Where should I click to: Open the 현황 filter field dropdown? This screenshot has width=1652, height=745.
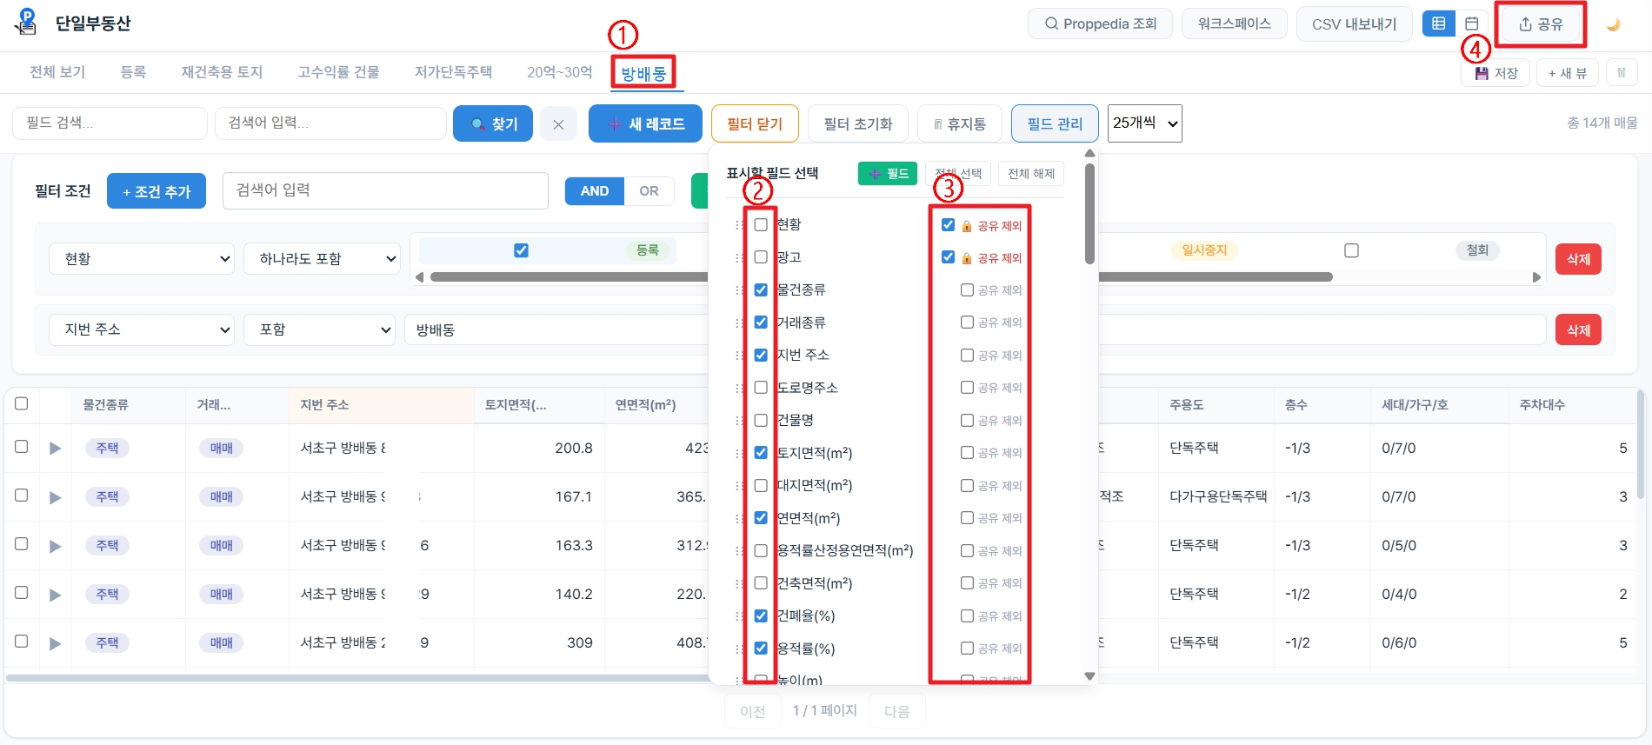(x=142, y=258)
